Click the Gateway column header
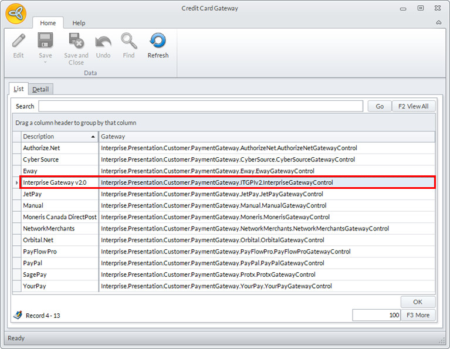 pos(267,137)
